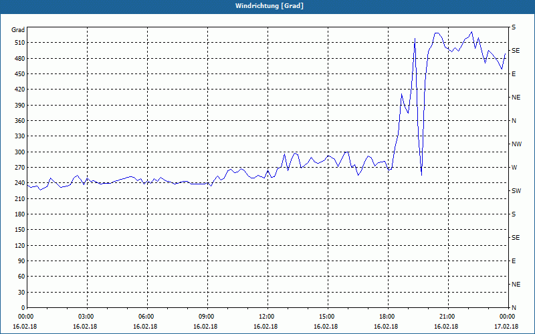Viewport: 535px width, 334px height.
Task: Select the 480 value on the y-axis
Action: coord(19,58)
